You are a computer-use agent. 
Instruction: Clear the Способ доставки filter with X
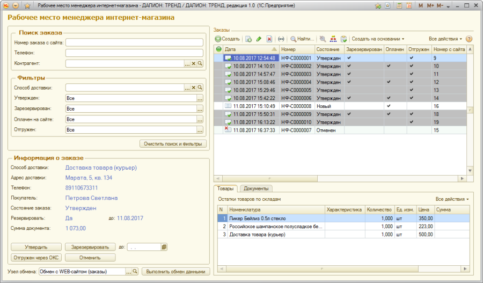click(x=193, y=88)
